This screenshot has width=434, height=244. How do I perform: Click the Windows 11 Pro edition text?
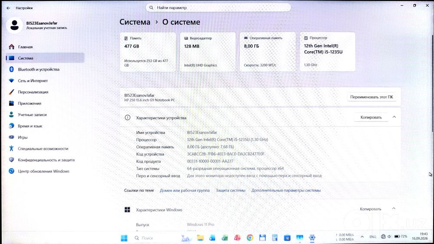click(201, 224)
